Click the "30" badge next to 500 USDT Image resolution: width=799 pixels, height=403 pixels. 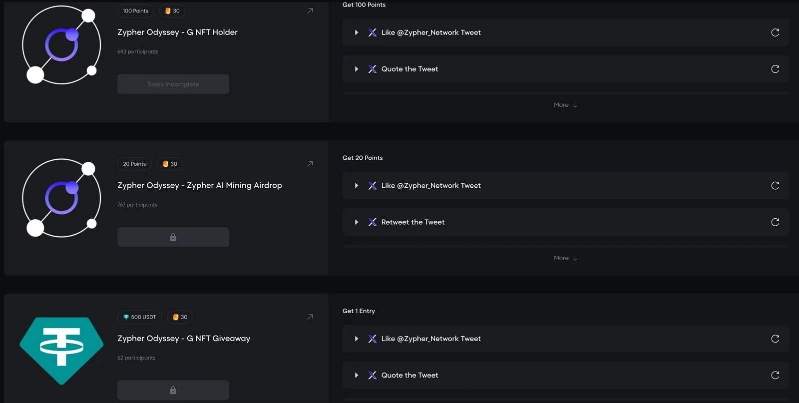coord(180,317)
